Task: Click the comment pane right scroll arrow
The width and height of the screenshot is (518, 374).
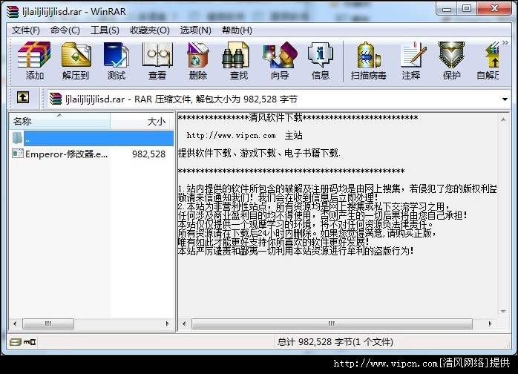Action: click(x=491, y=324)
